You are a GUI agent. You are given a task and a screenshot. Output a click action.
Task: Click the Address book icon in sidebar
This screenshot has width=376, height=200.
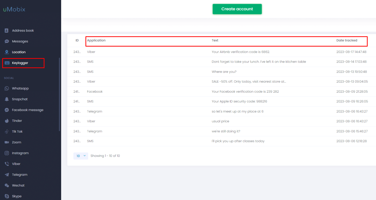point(7,31)
